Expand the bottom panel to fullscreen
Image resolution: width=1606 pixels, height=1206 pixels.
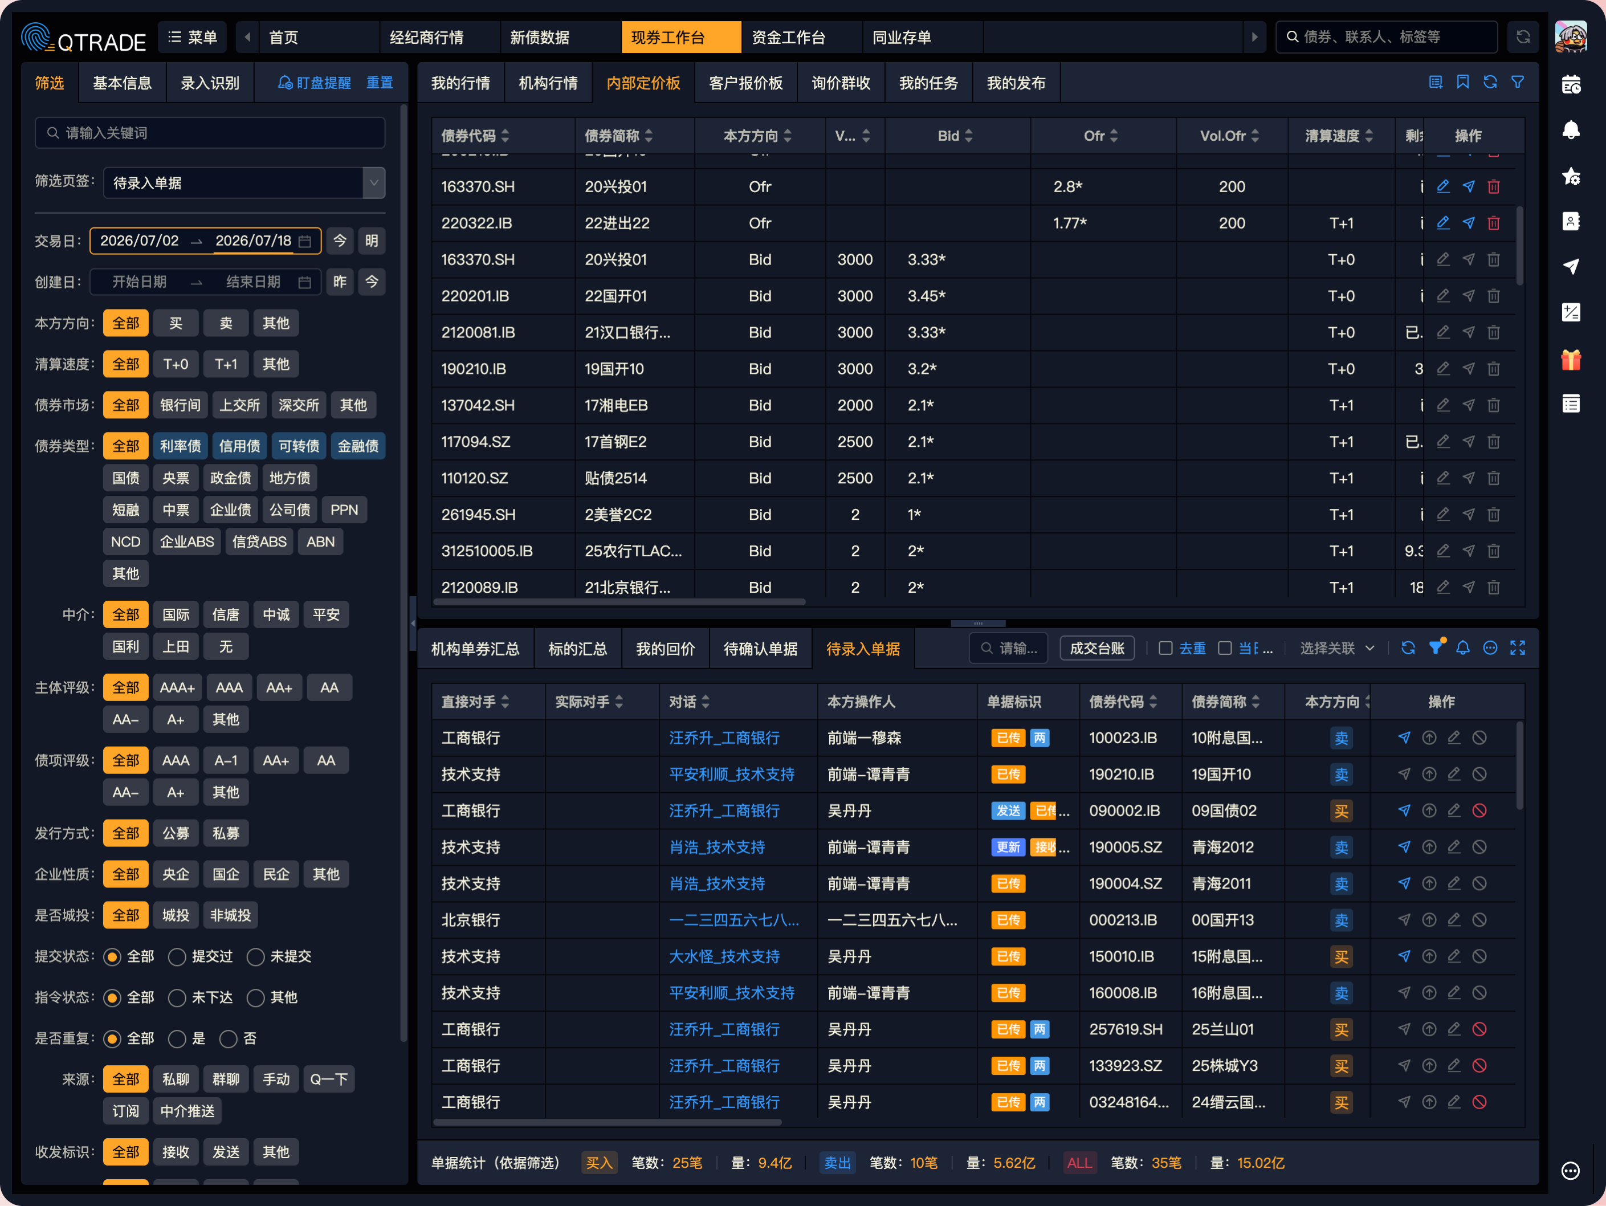pyautogui.click(x=1518, y=647)
